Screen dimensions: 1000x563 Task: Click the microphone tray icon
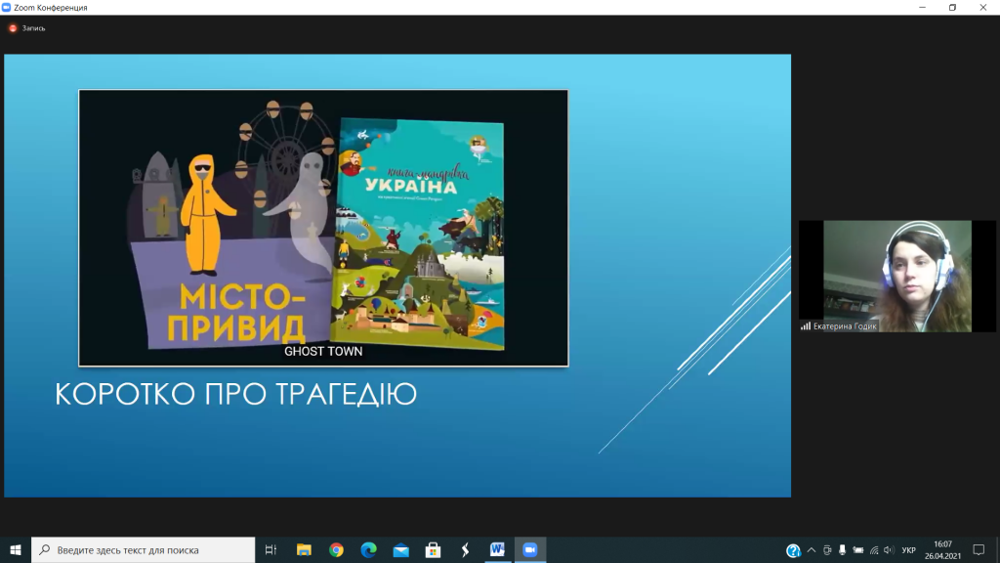(x=843, y=550)
